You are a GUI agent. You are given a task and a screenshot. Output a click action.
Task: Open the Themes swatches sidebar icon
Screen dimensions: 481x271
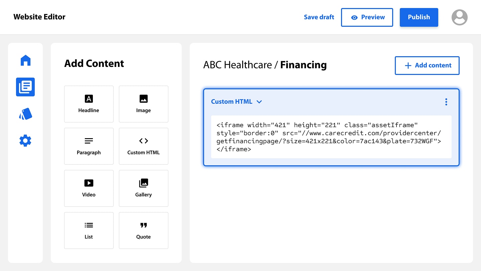(25, 114)
